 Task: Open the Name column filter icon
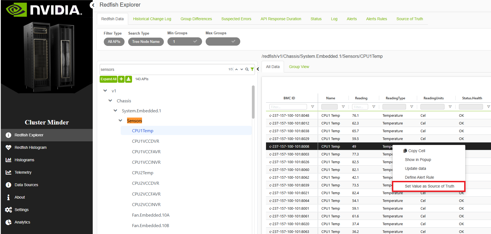point(343,107)
